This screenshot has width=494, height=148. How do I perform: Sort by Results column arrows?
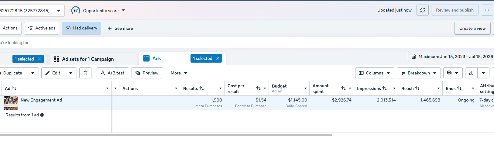[x=202, y=88]
